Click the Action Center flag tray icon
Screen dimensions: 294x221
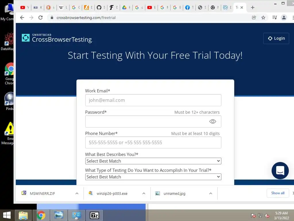[253, 216]
